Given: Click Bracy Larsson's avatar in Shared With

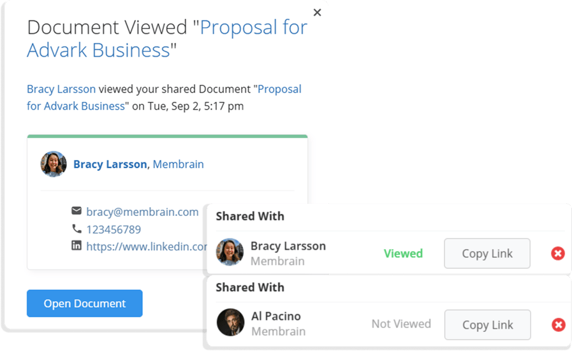Looking at the screenshot, I should tap(230, 252).
